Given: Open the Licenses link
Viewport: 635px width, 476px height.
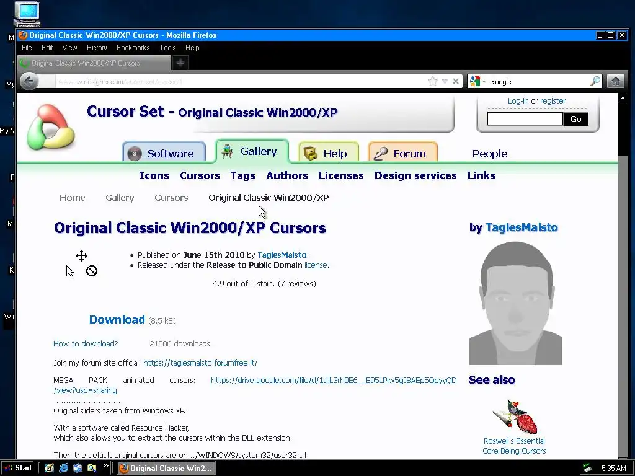Looking at the screenshot, I should [x=341, y=175].
